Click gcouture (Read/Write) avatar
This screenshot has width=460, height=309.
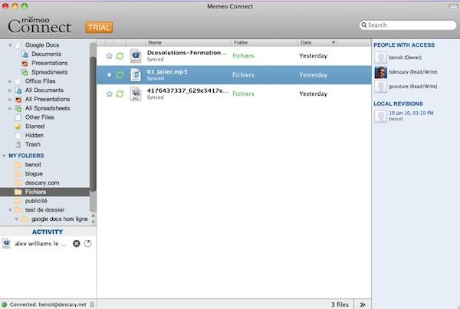point(380,87)
